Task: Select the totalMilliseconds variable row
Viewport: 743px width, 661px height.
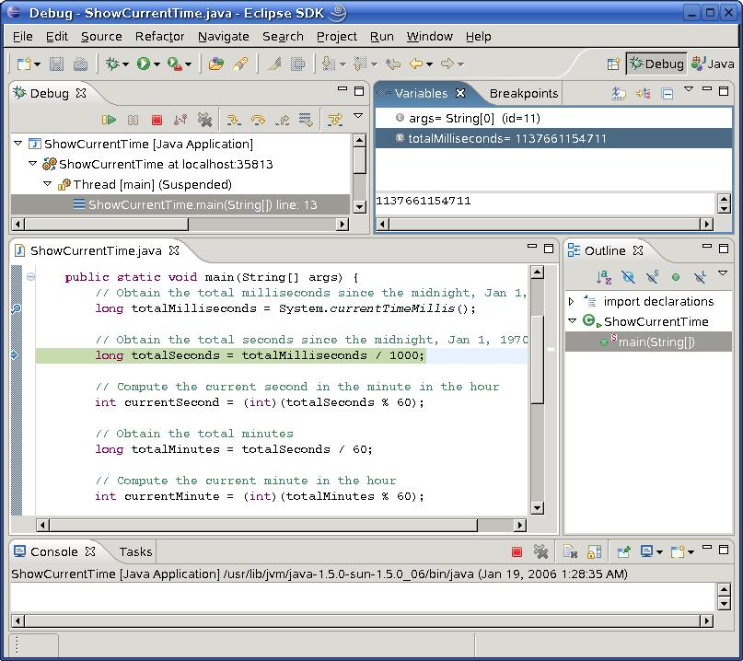Action: (x=553, y=138)
